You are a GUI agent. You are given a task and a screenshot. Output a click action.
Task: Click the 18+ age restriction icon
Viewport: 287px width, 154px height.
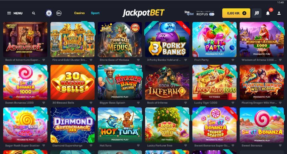59,13
